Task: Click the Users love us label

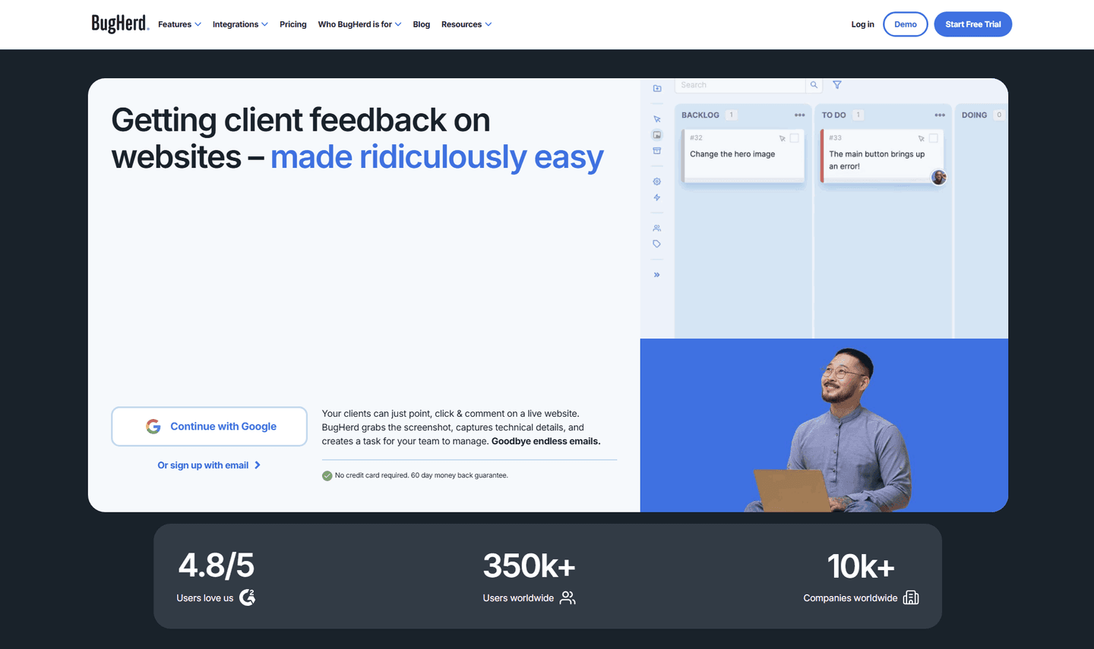Action: point(205,598)
